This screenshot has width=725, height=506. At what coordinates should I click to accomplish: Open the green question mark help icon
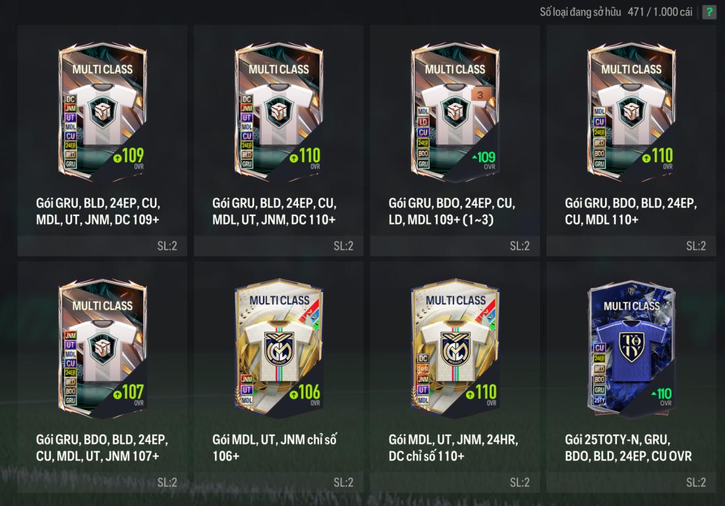pos(709,12)
